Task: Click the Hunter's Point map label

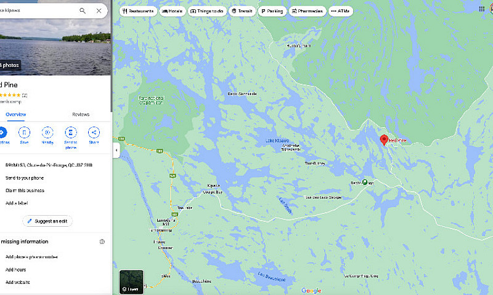Action: [298, 45]
